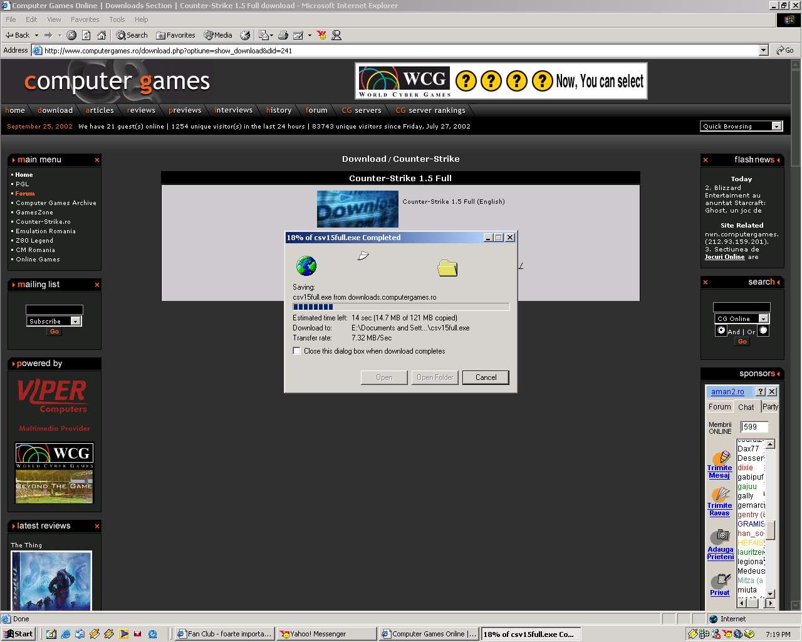The width and height of the screenshot is (802, 642).
Task: Open the History toolbar icon
Action: (245, 35)
